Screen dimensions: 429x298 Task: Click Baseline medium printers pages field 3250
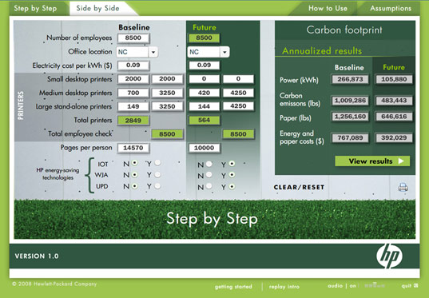(x=167, y=93)
